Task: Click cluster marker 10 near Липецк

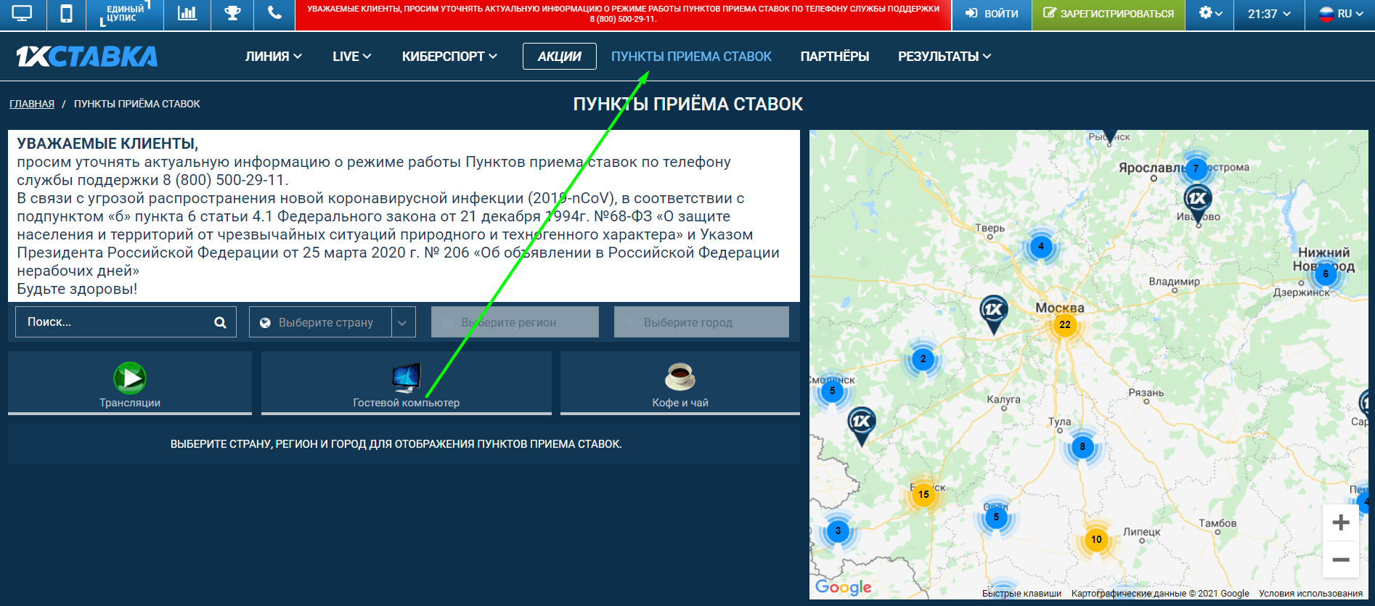Action: click(1096, 539)
